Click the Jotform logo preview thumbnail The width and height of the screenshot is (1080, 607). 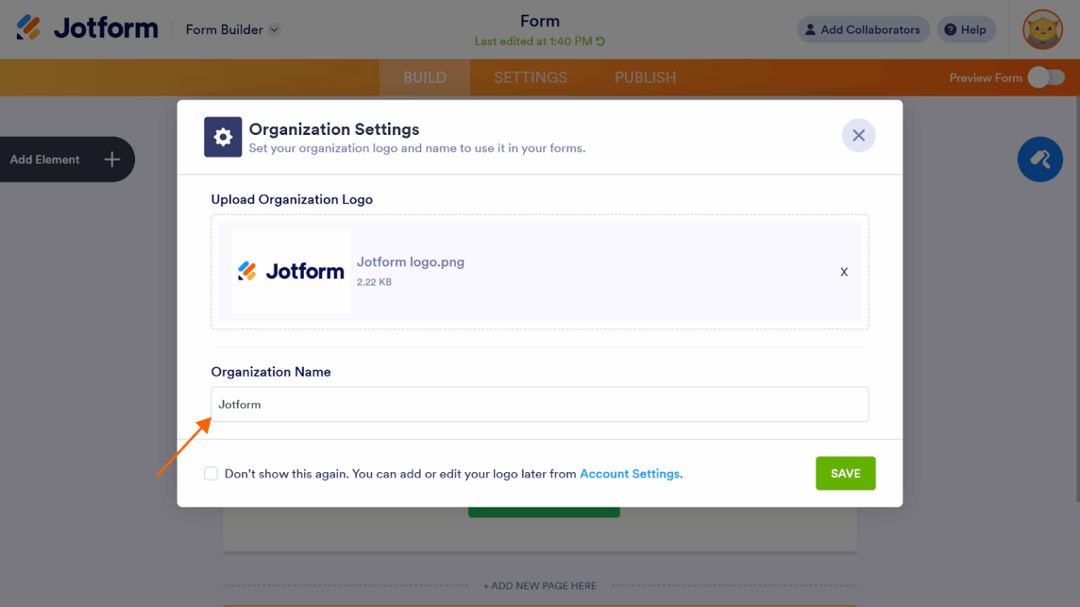coord(290,271)
